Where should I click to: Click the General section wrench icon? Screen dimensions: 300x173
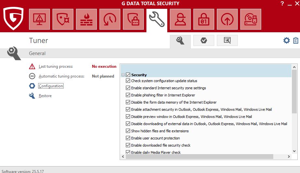(x=14, y=53)
